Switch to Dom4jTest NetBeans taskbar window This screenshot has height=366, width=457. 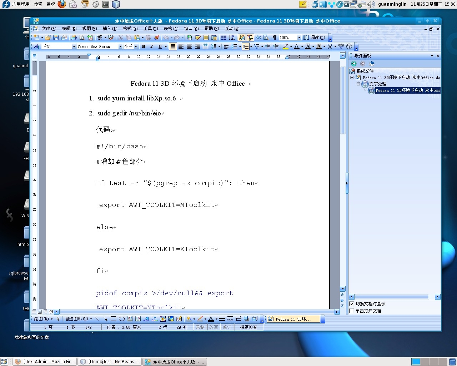[x=110, y=362]
